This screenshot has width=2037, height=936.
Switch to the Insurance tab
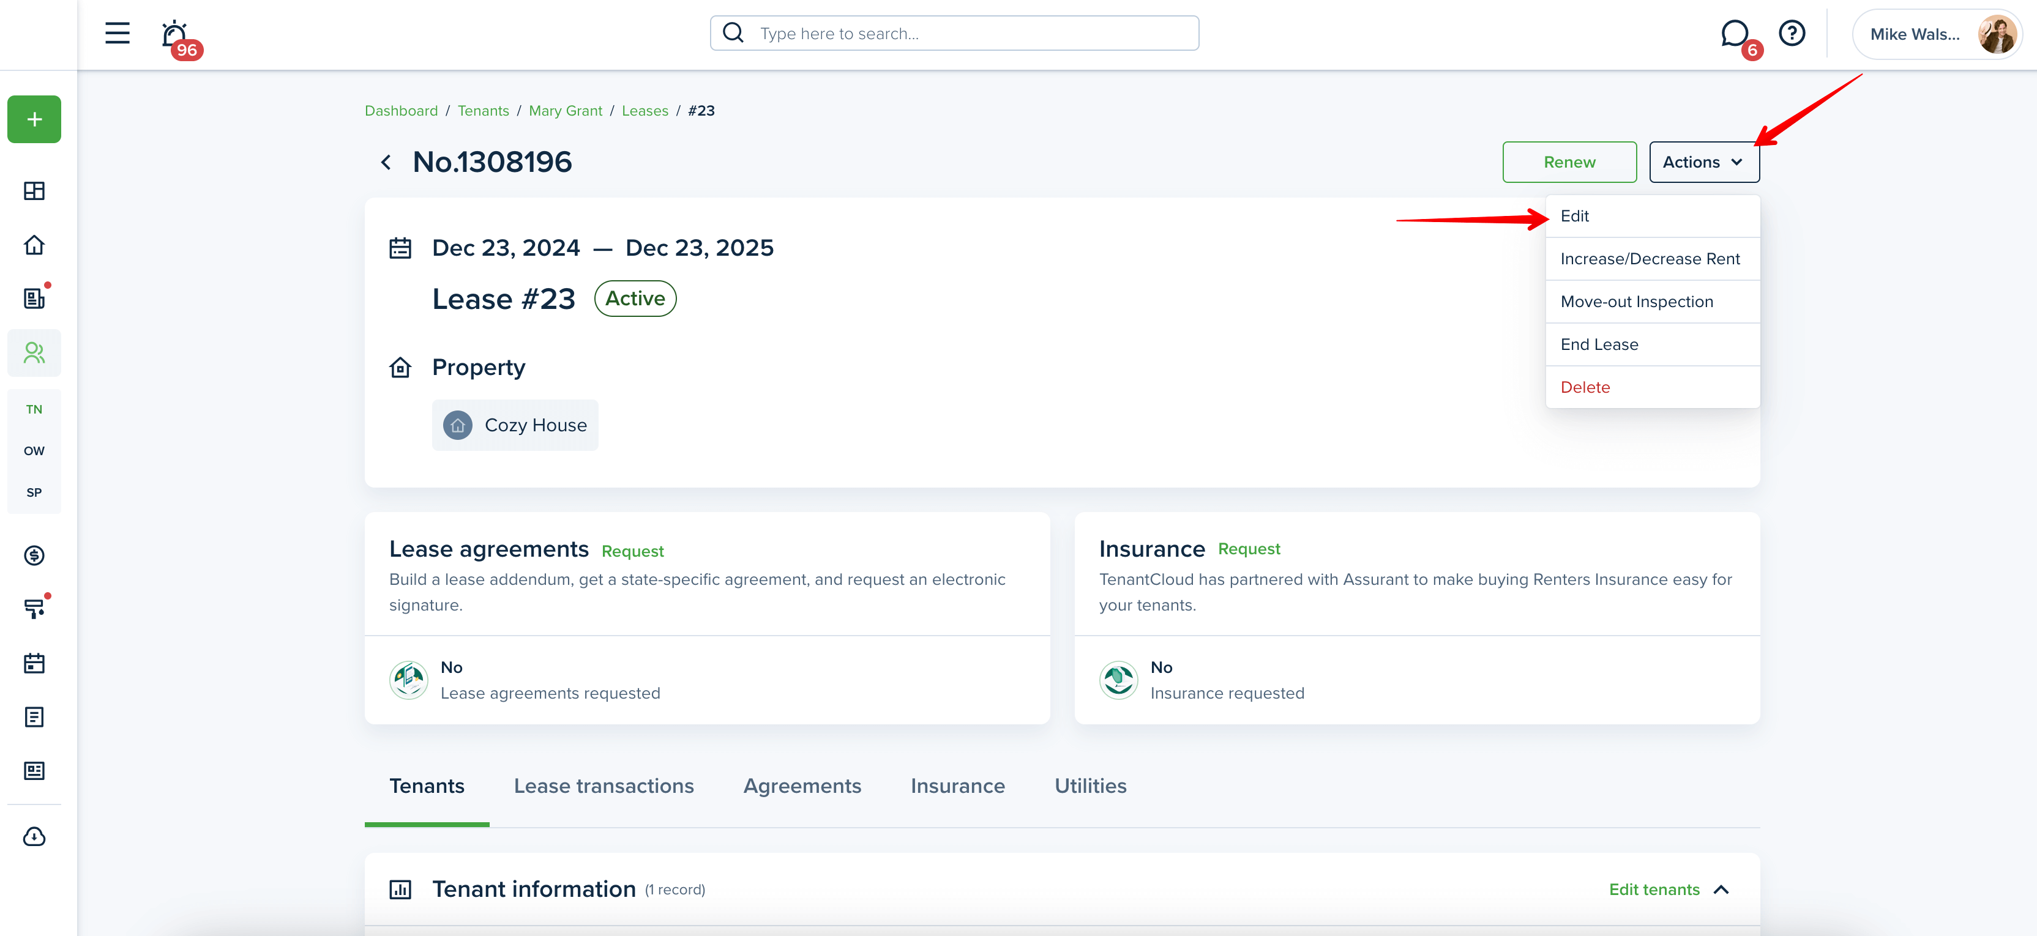(958, 786)
